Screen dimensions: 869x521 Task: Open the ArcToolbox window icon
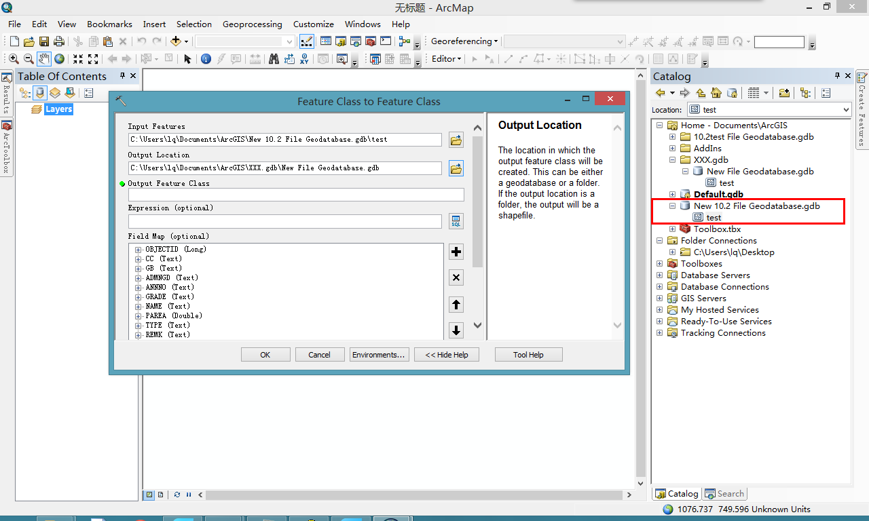coord(371,41)
